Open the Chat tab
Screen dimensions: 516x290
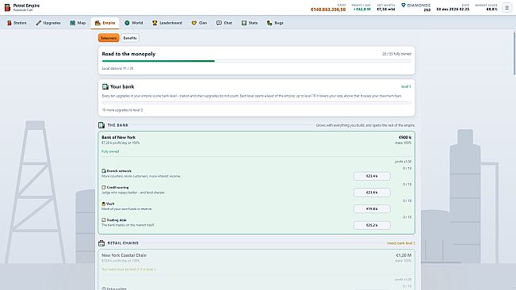[x=224, y=23]
